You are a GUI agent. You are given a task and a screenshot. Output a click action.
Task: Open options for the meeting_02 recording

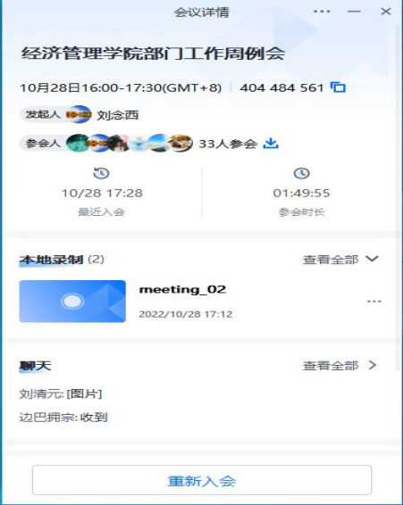(x=374, y=302)
